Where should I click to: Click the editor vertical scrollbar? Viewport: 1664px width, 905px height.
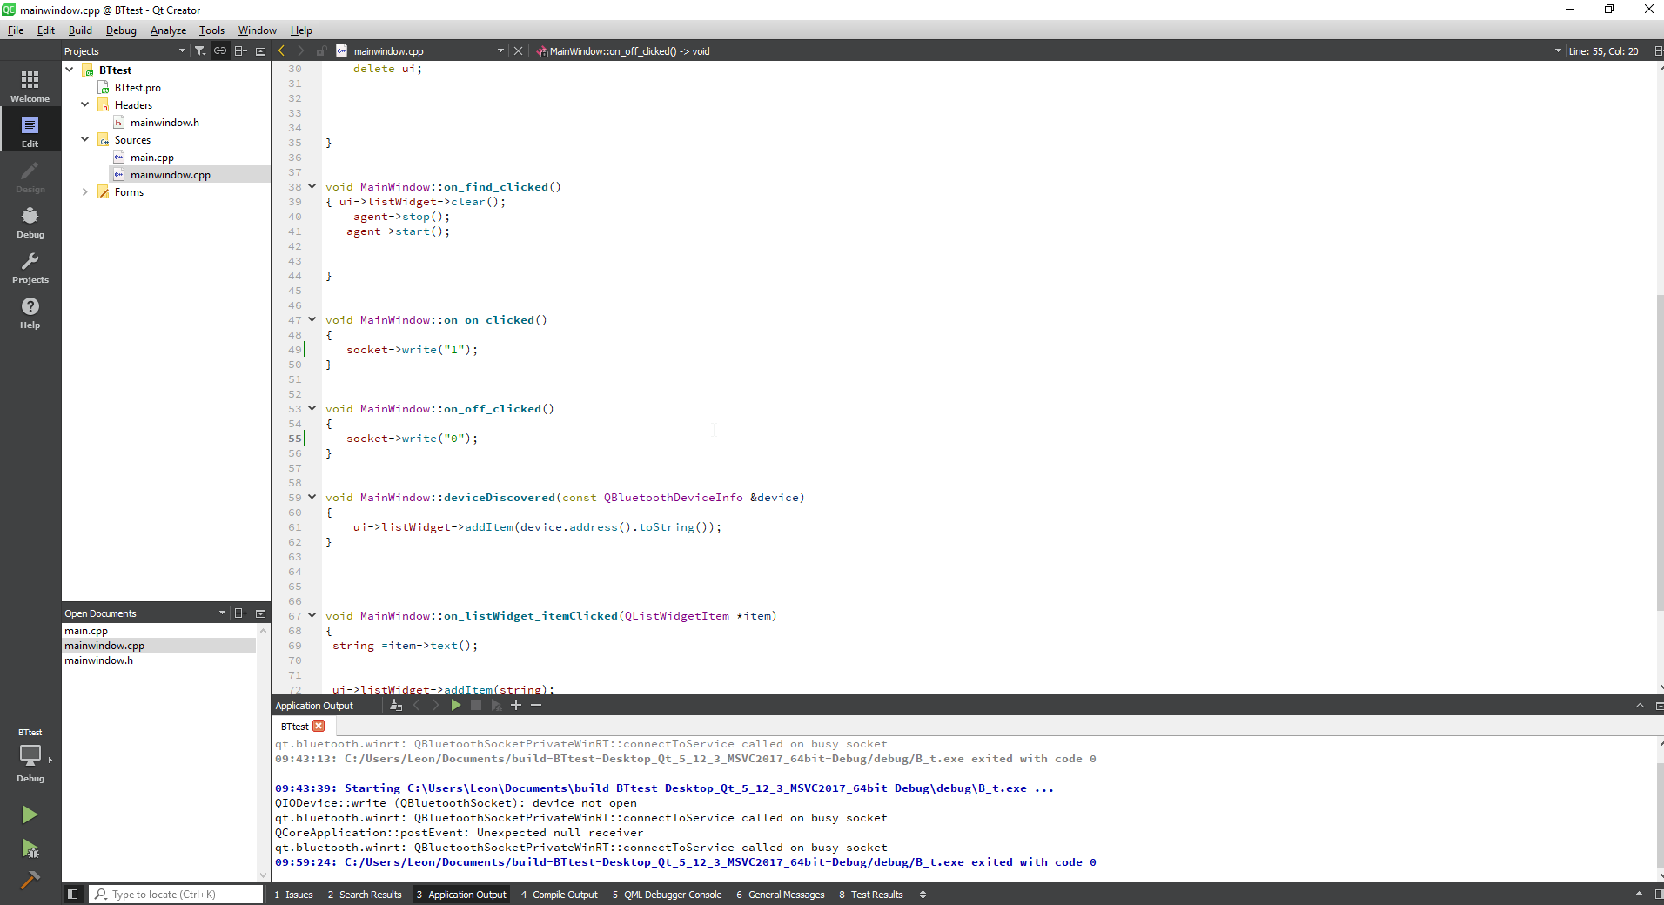(x=1660, y=452)
